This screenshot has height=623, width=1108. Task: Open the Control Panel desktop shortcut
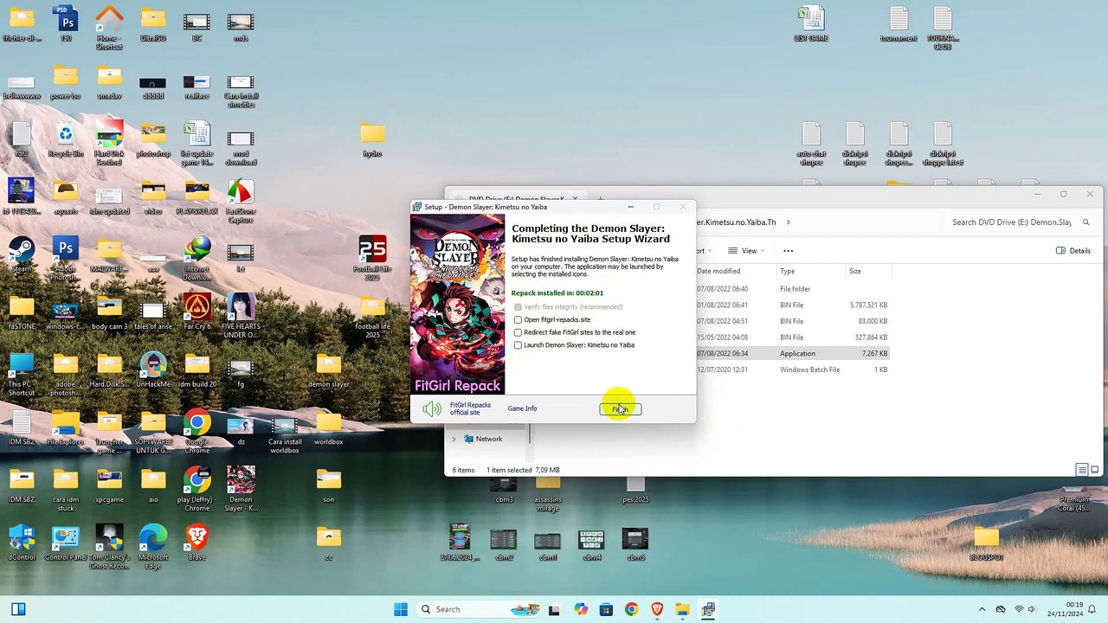(x=66, y=543)
